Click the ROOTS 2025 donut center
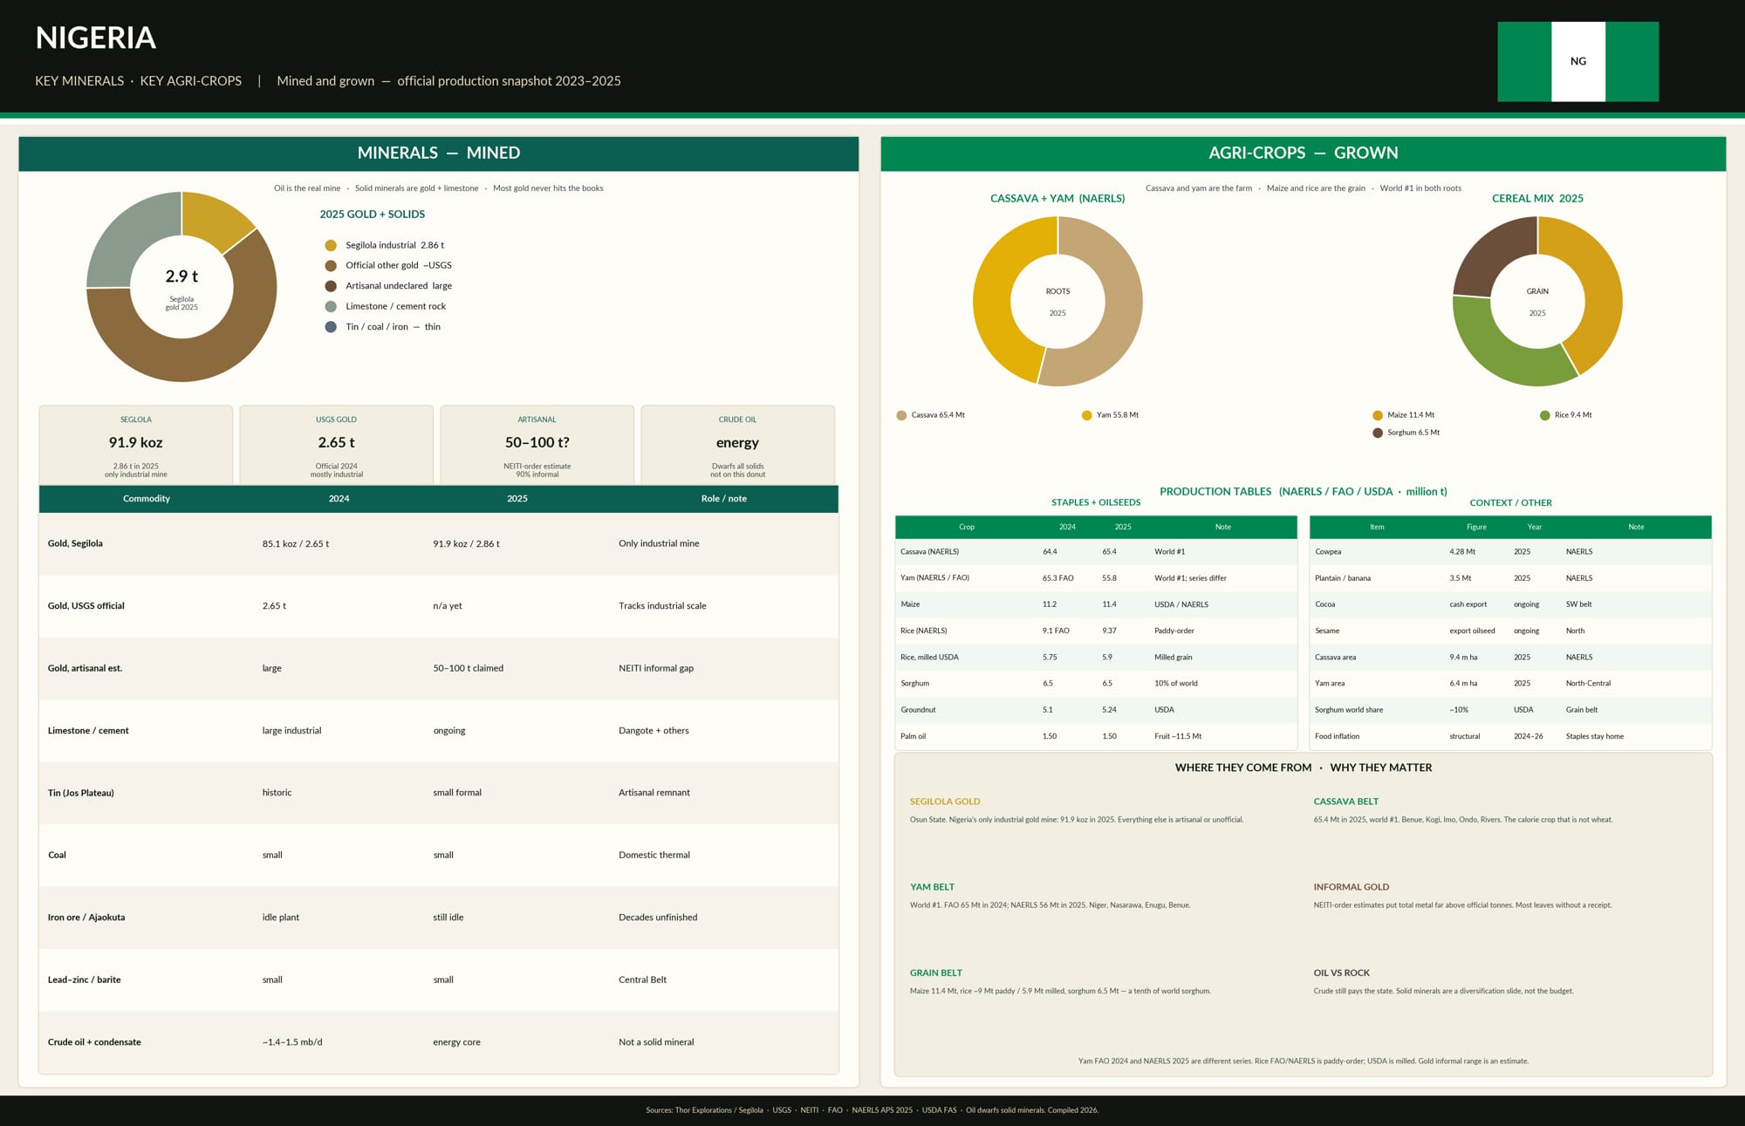The height and width of the screenshot is (1126, 1745). click(x=1057, y=302)
